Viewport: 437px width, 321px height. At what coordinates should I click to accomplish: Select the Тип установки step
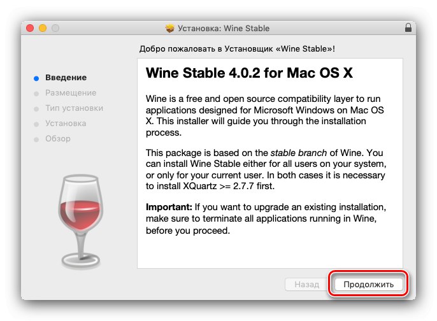point(74,108)
